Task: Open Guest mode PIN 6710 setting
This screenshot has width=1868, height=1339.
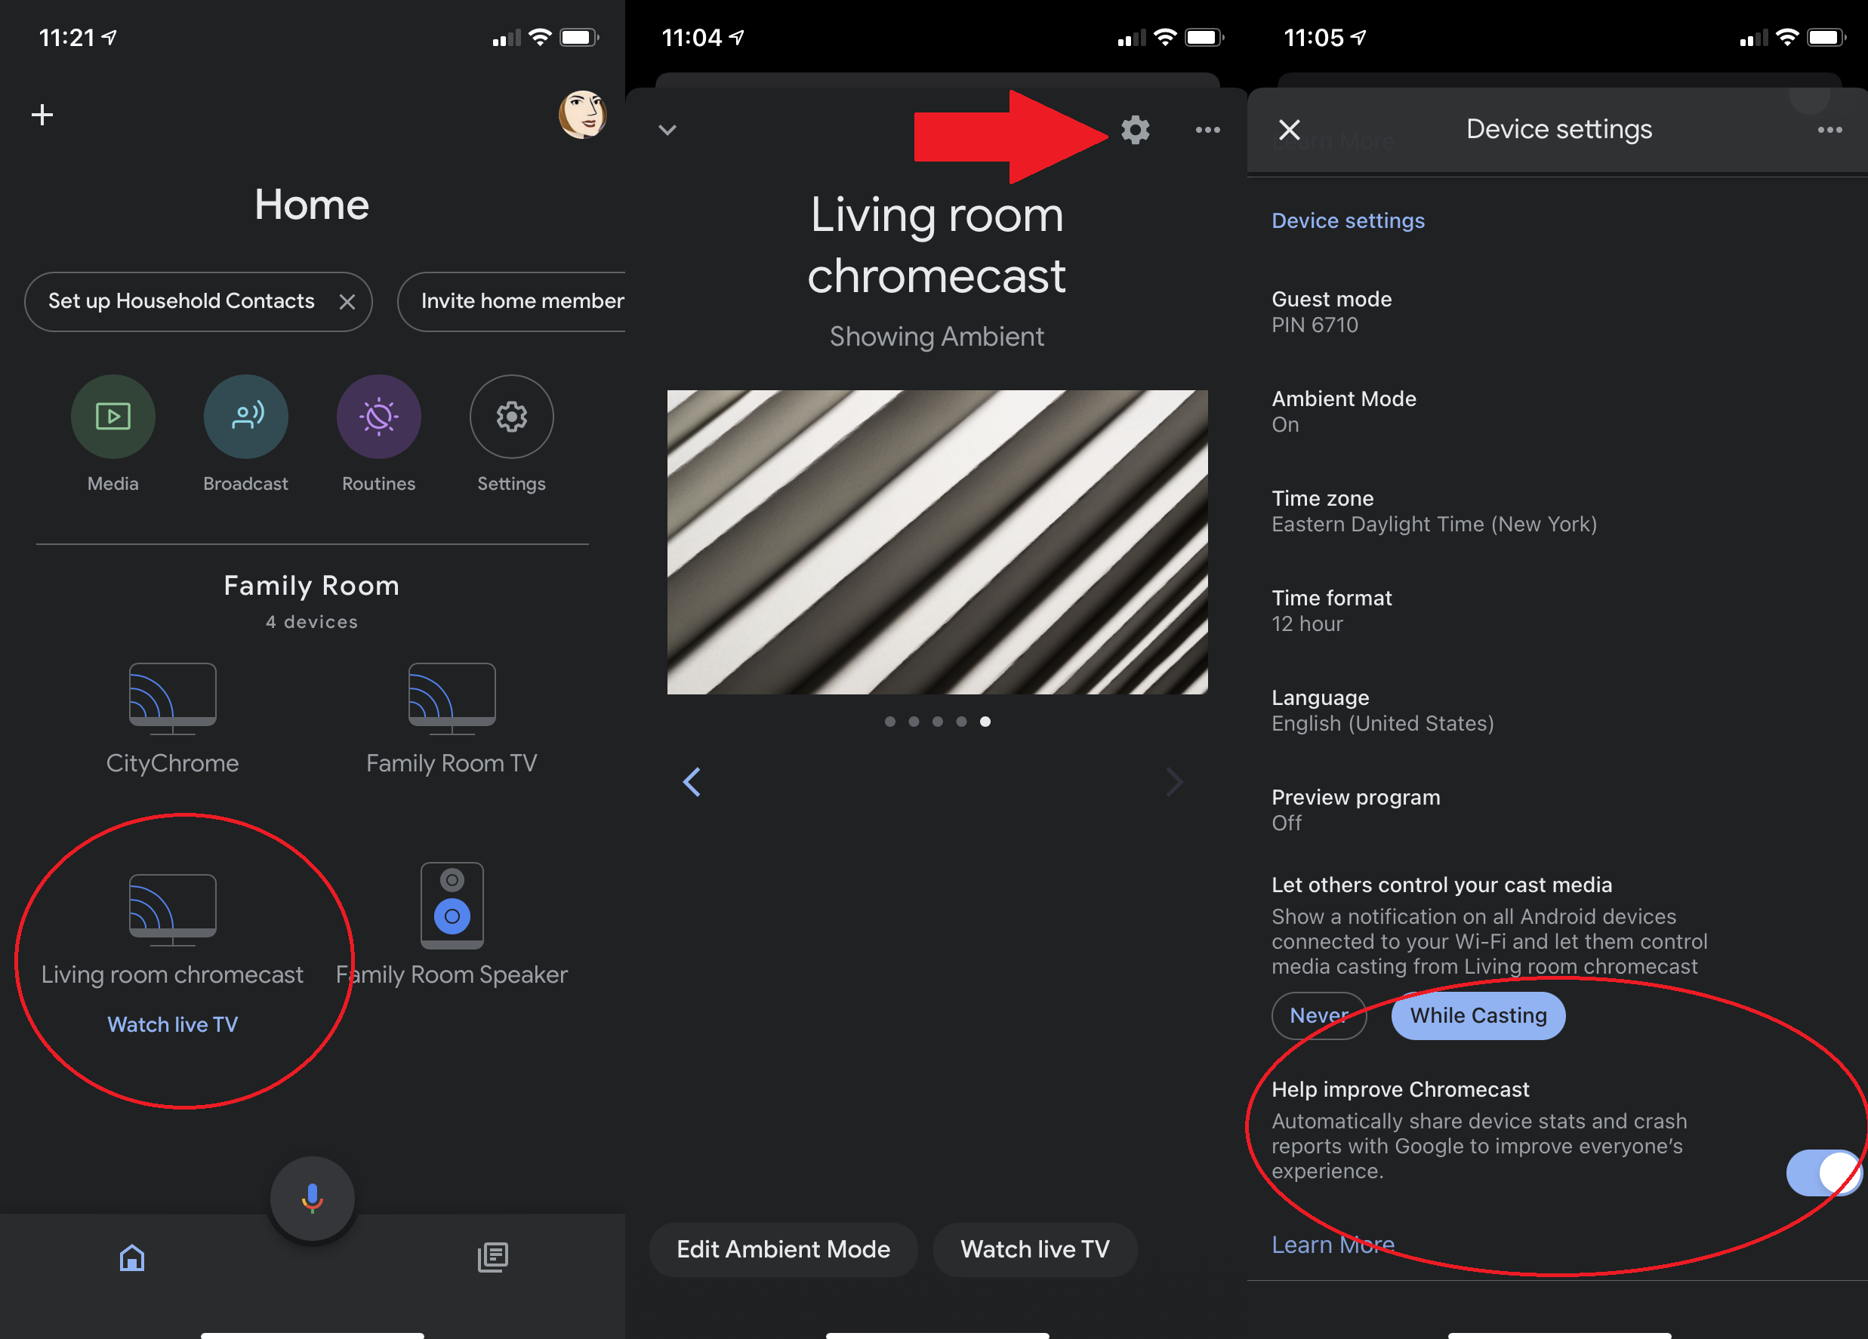Action: click(x=1557, y=312)
